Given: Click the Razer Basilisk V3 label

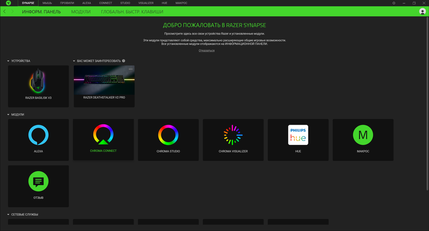Looking at the screenshot, I should 38,98.
